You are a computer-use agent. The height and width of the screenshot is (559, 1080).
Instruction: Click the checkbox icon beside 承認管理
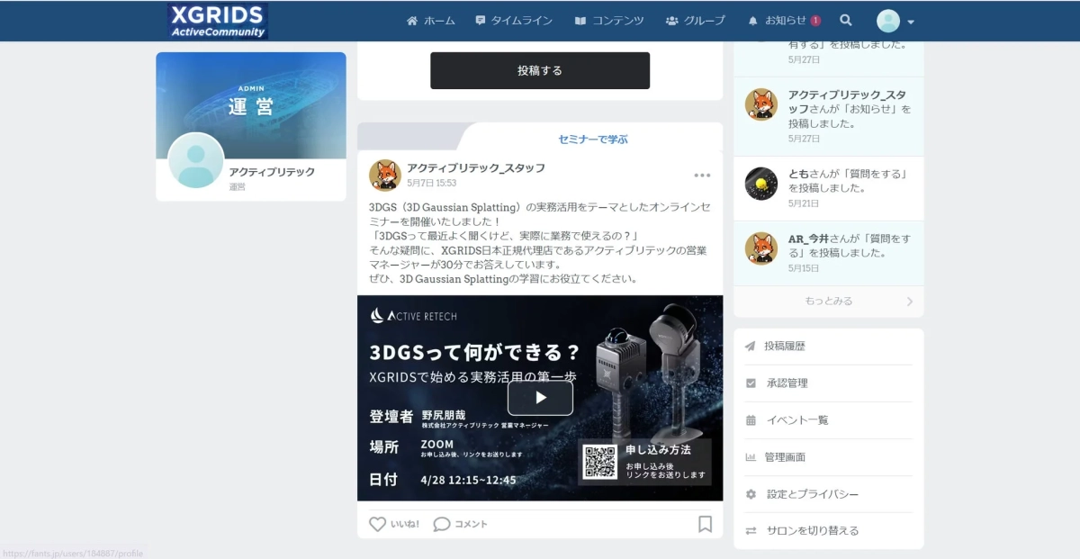pyautogui.click(x=751, y=383)
